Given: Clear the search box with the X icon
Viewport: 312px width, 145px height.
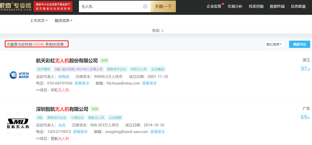Looking at the screenshot, I should 145,6.
